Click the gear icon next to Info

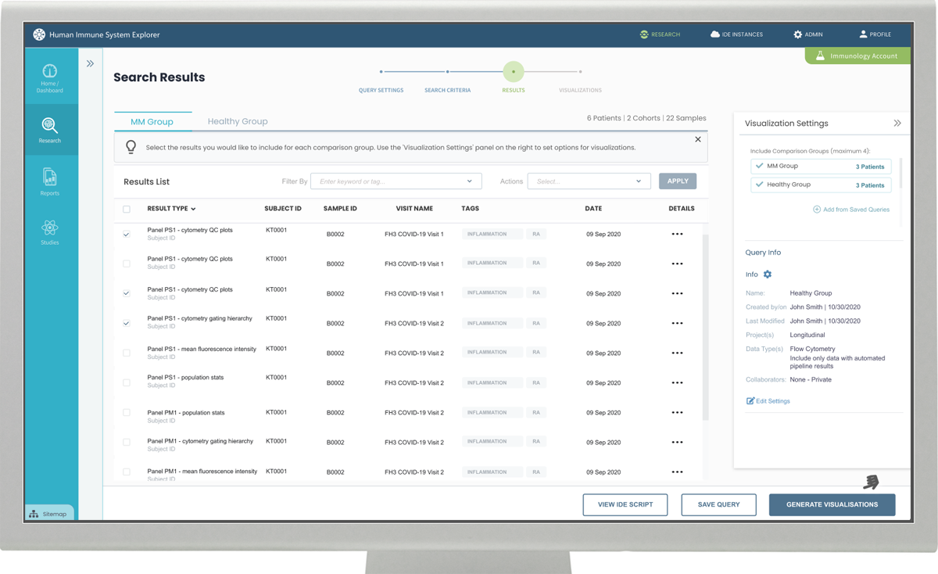(768, 274)
